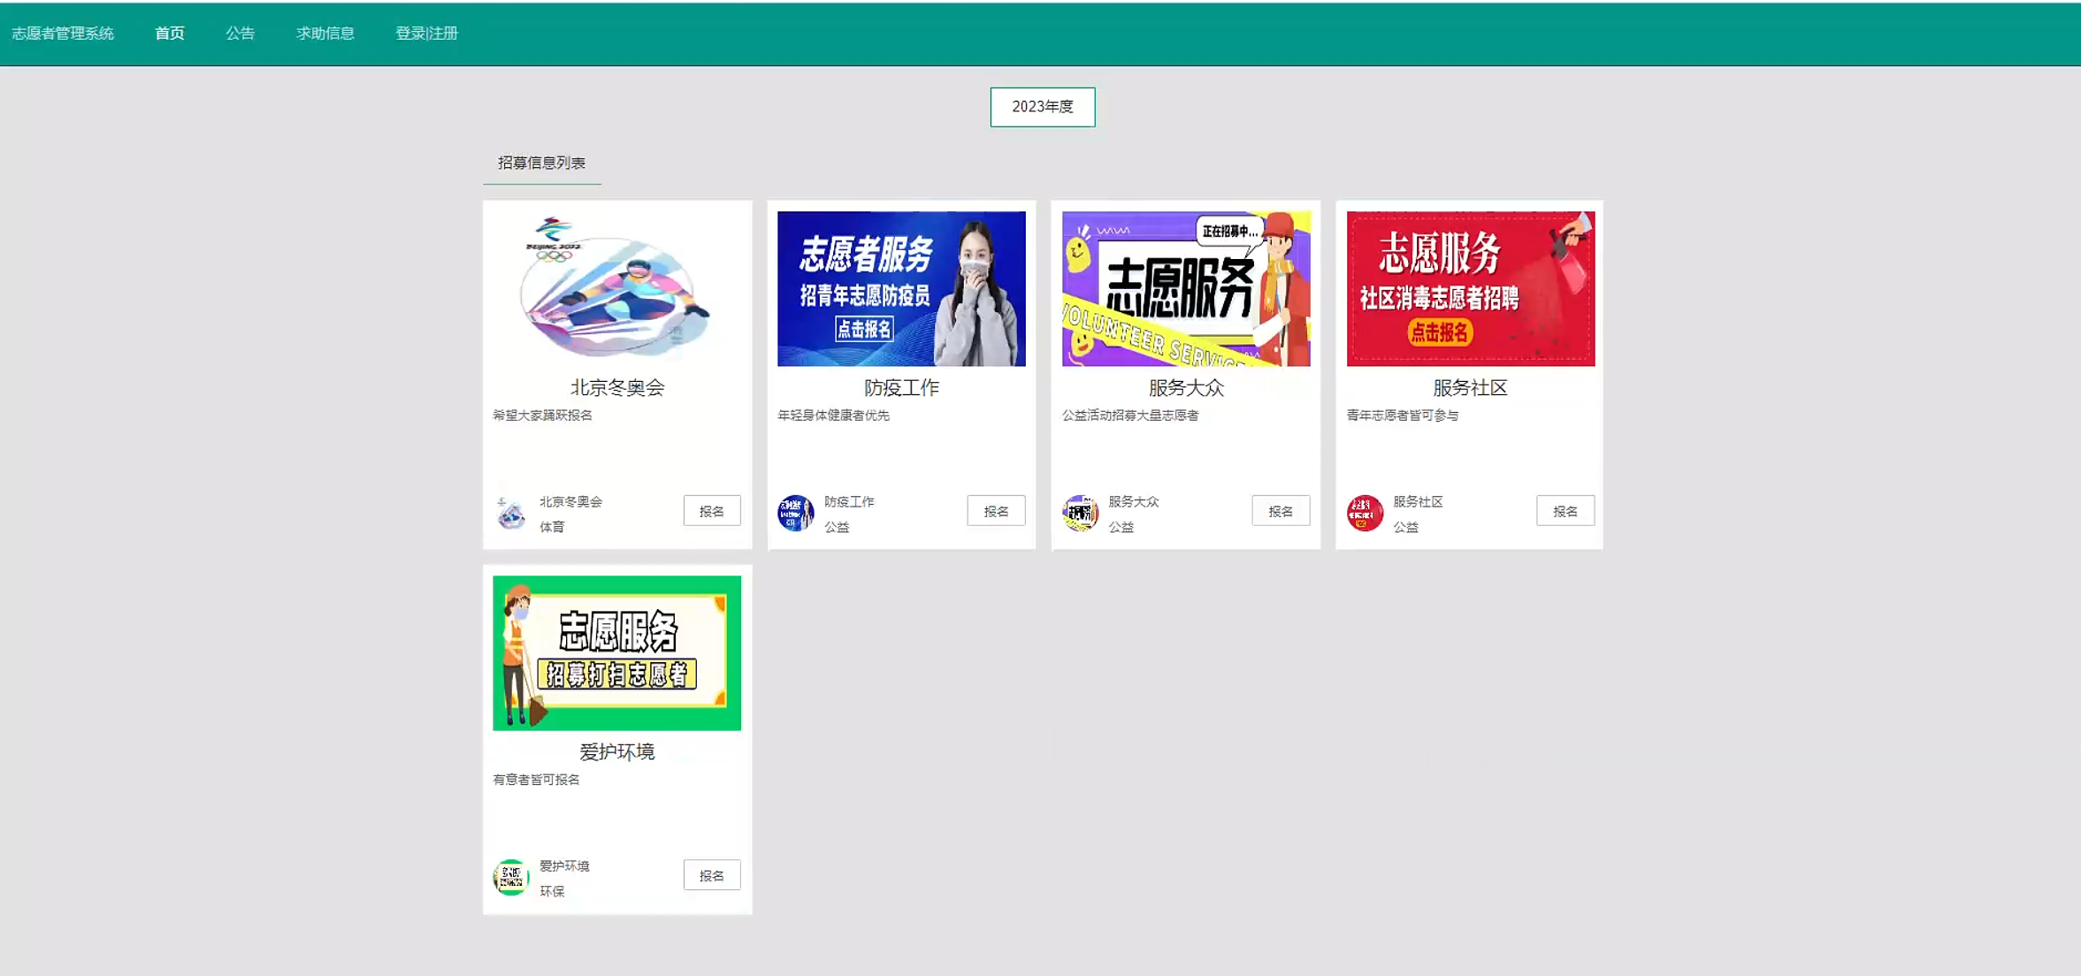Image resolution: width=2081 pixels, height=976 pixels.
Task: Open the purple 志愿服务 banner image
Action: pyautogui.click(x=1186, y=288)
